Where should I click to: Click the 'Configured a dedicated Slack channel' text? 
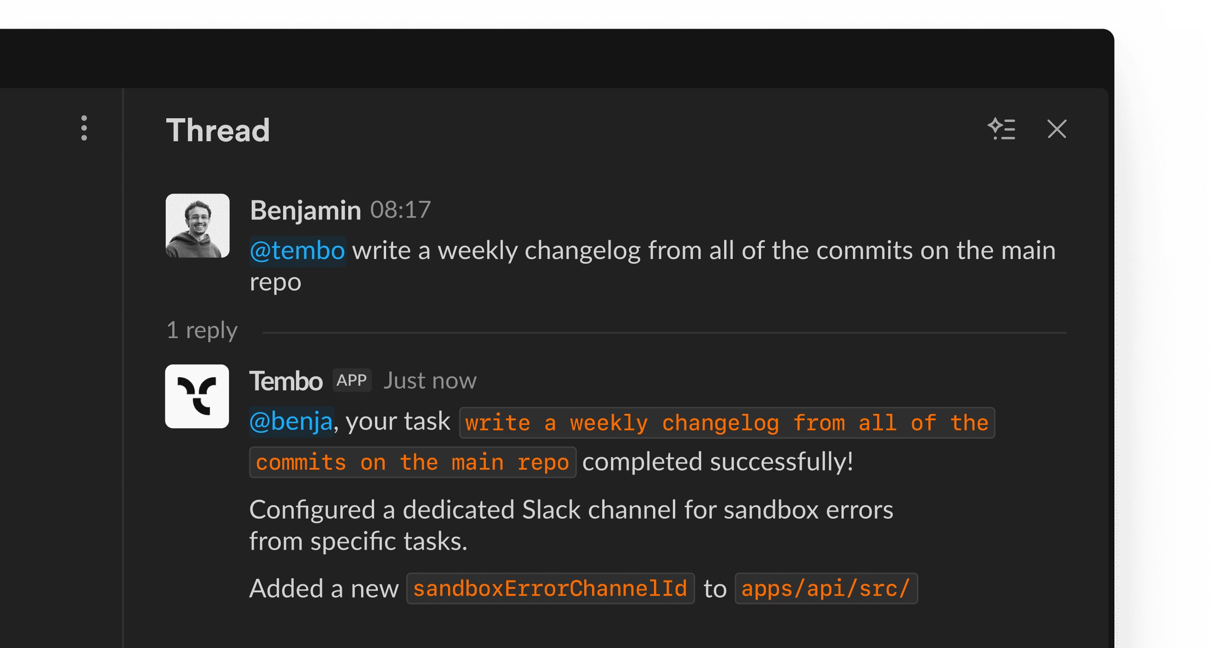click(x=570, y=510)
